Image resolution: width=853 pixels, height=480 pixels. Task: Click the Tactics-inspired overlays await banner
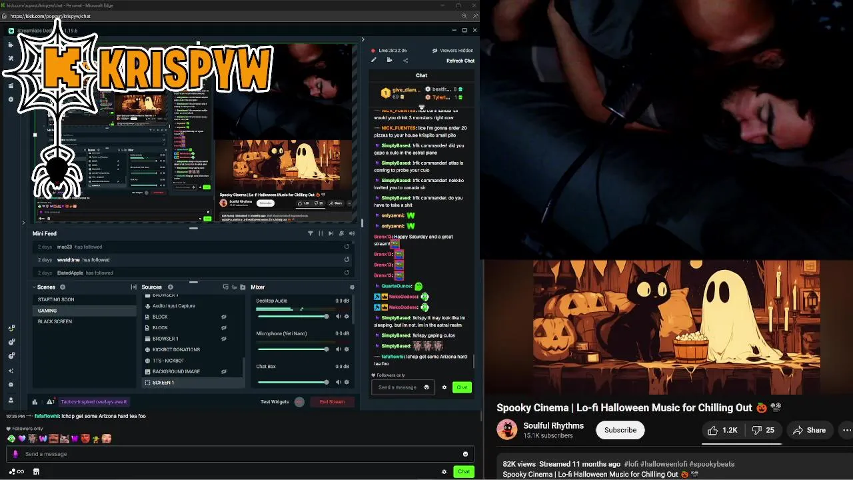pos(94,402)
